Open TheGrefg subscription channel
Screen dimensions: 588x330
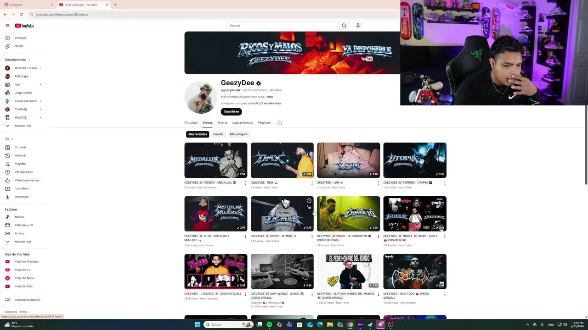tap(23, 109)
